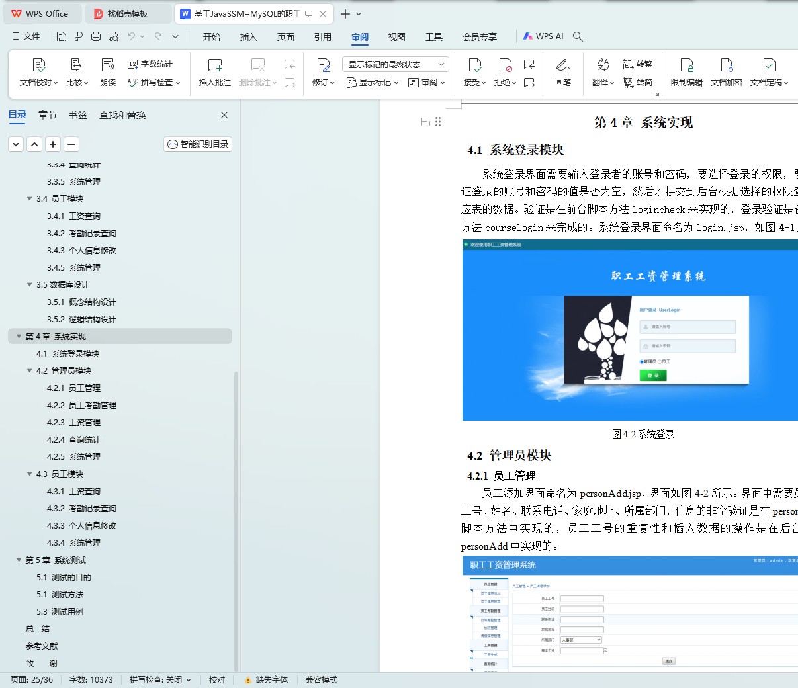
Task: Click 缺失字体 in status bar
Action: click(x=266, y=680)
